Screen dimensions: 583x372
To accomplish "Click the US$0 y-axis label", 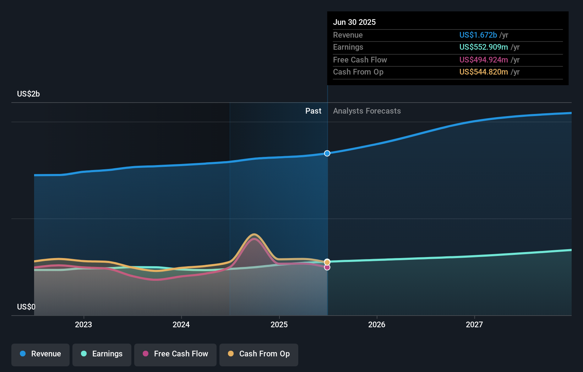I will point(26,307).
